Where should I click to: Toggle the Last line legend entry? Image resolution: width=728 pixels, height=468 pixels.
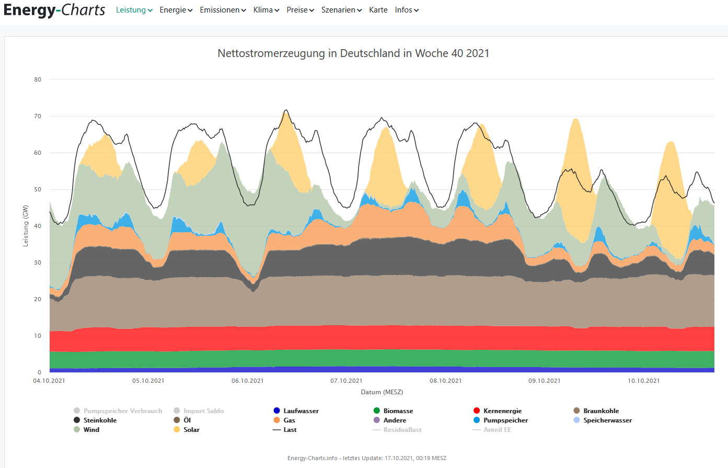pos(285,430)
